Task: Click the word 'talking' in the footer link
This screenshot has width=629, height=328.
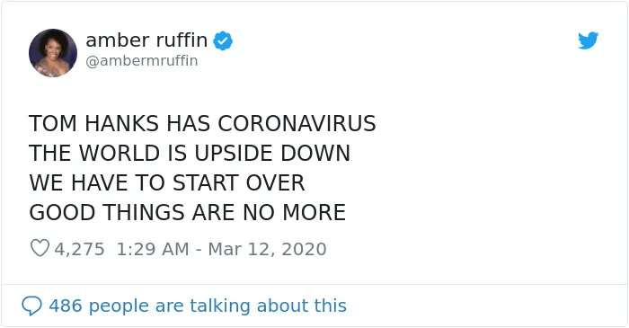Action: [x=221, y=306]
